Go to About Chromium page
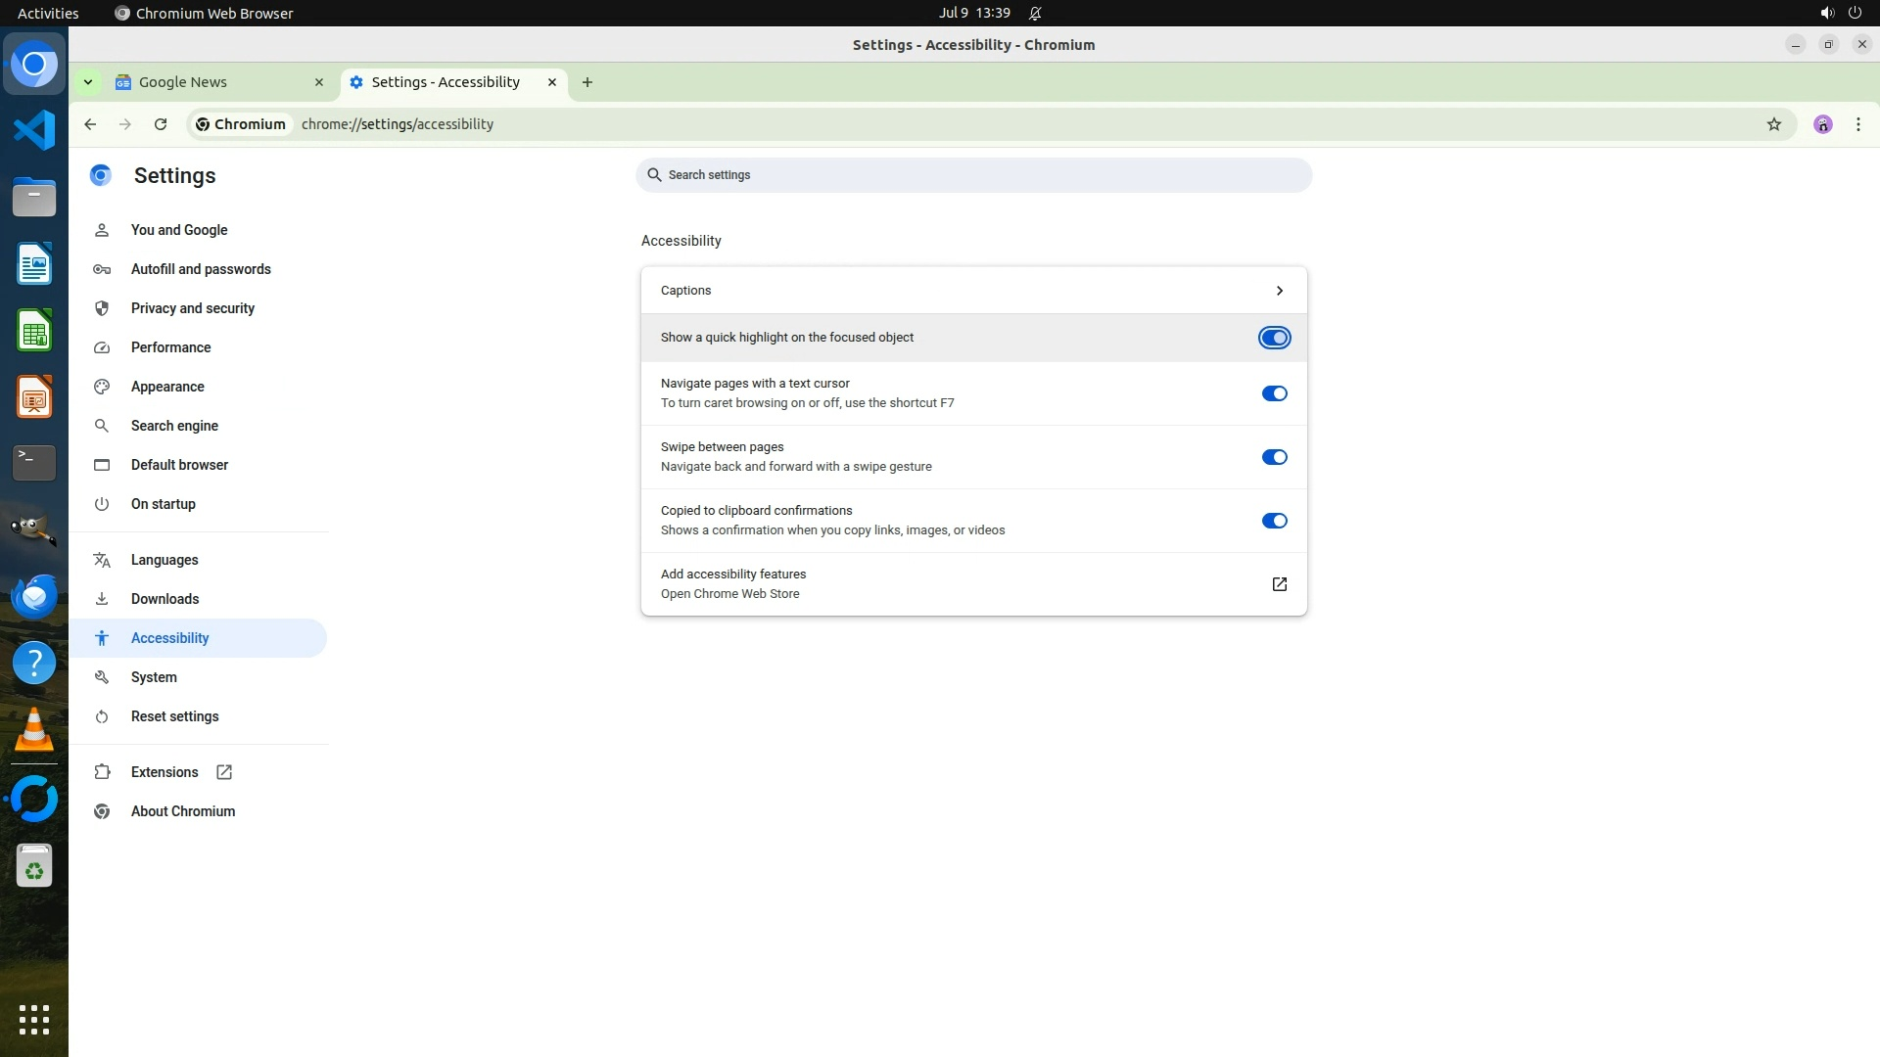This screenshot has width=1880, height=1057. tap(183, 811)
